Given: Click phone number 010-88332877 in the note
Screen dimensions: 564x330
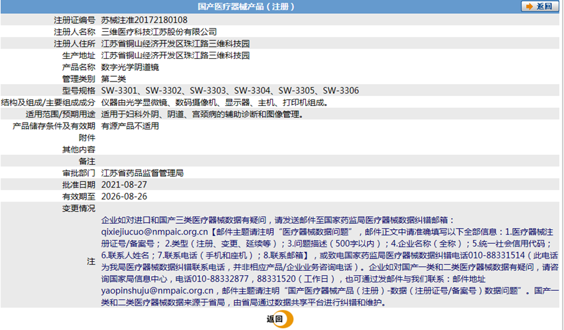Looking at the screenshot, I should [220, 279].
